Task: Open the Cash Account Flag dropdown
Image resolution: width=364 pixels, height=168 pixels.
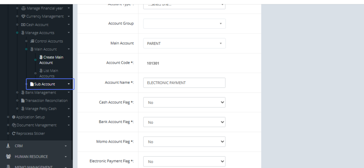Action: tap(184, 102)
